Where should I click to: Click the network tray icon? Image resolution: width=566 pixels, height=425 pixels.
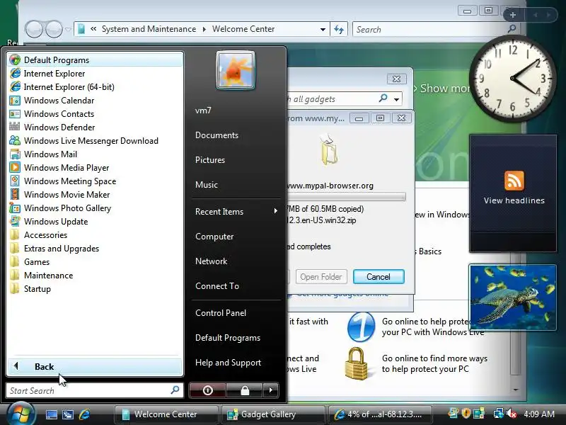point(499,414)
